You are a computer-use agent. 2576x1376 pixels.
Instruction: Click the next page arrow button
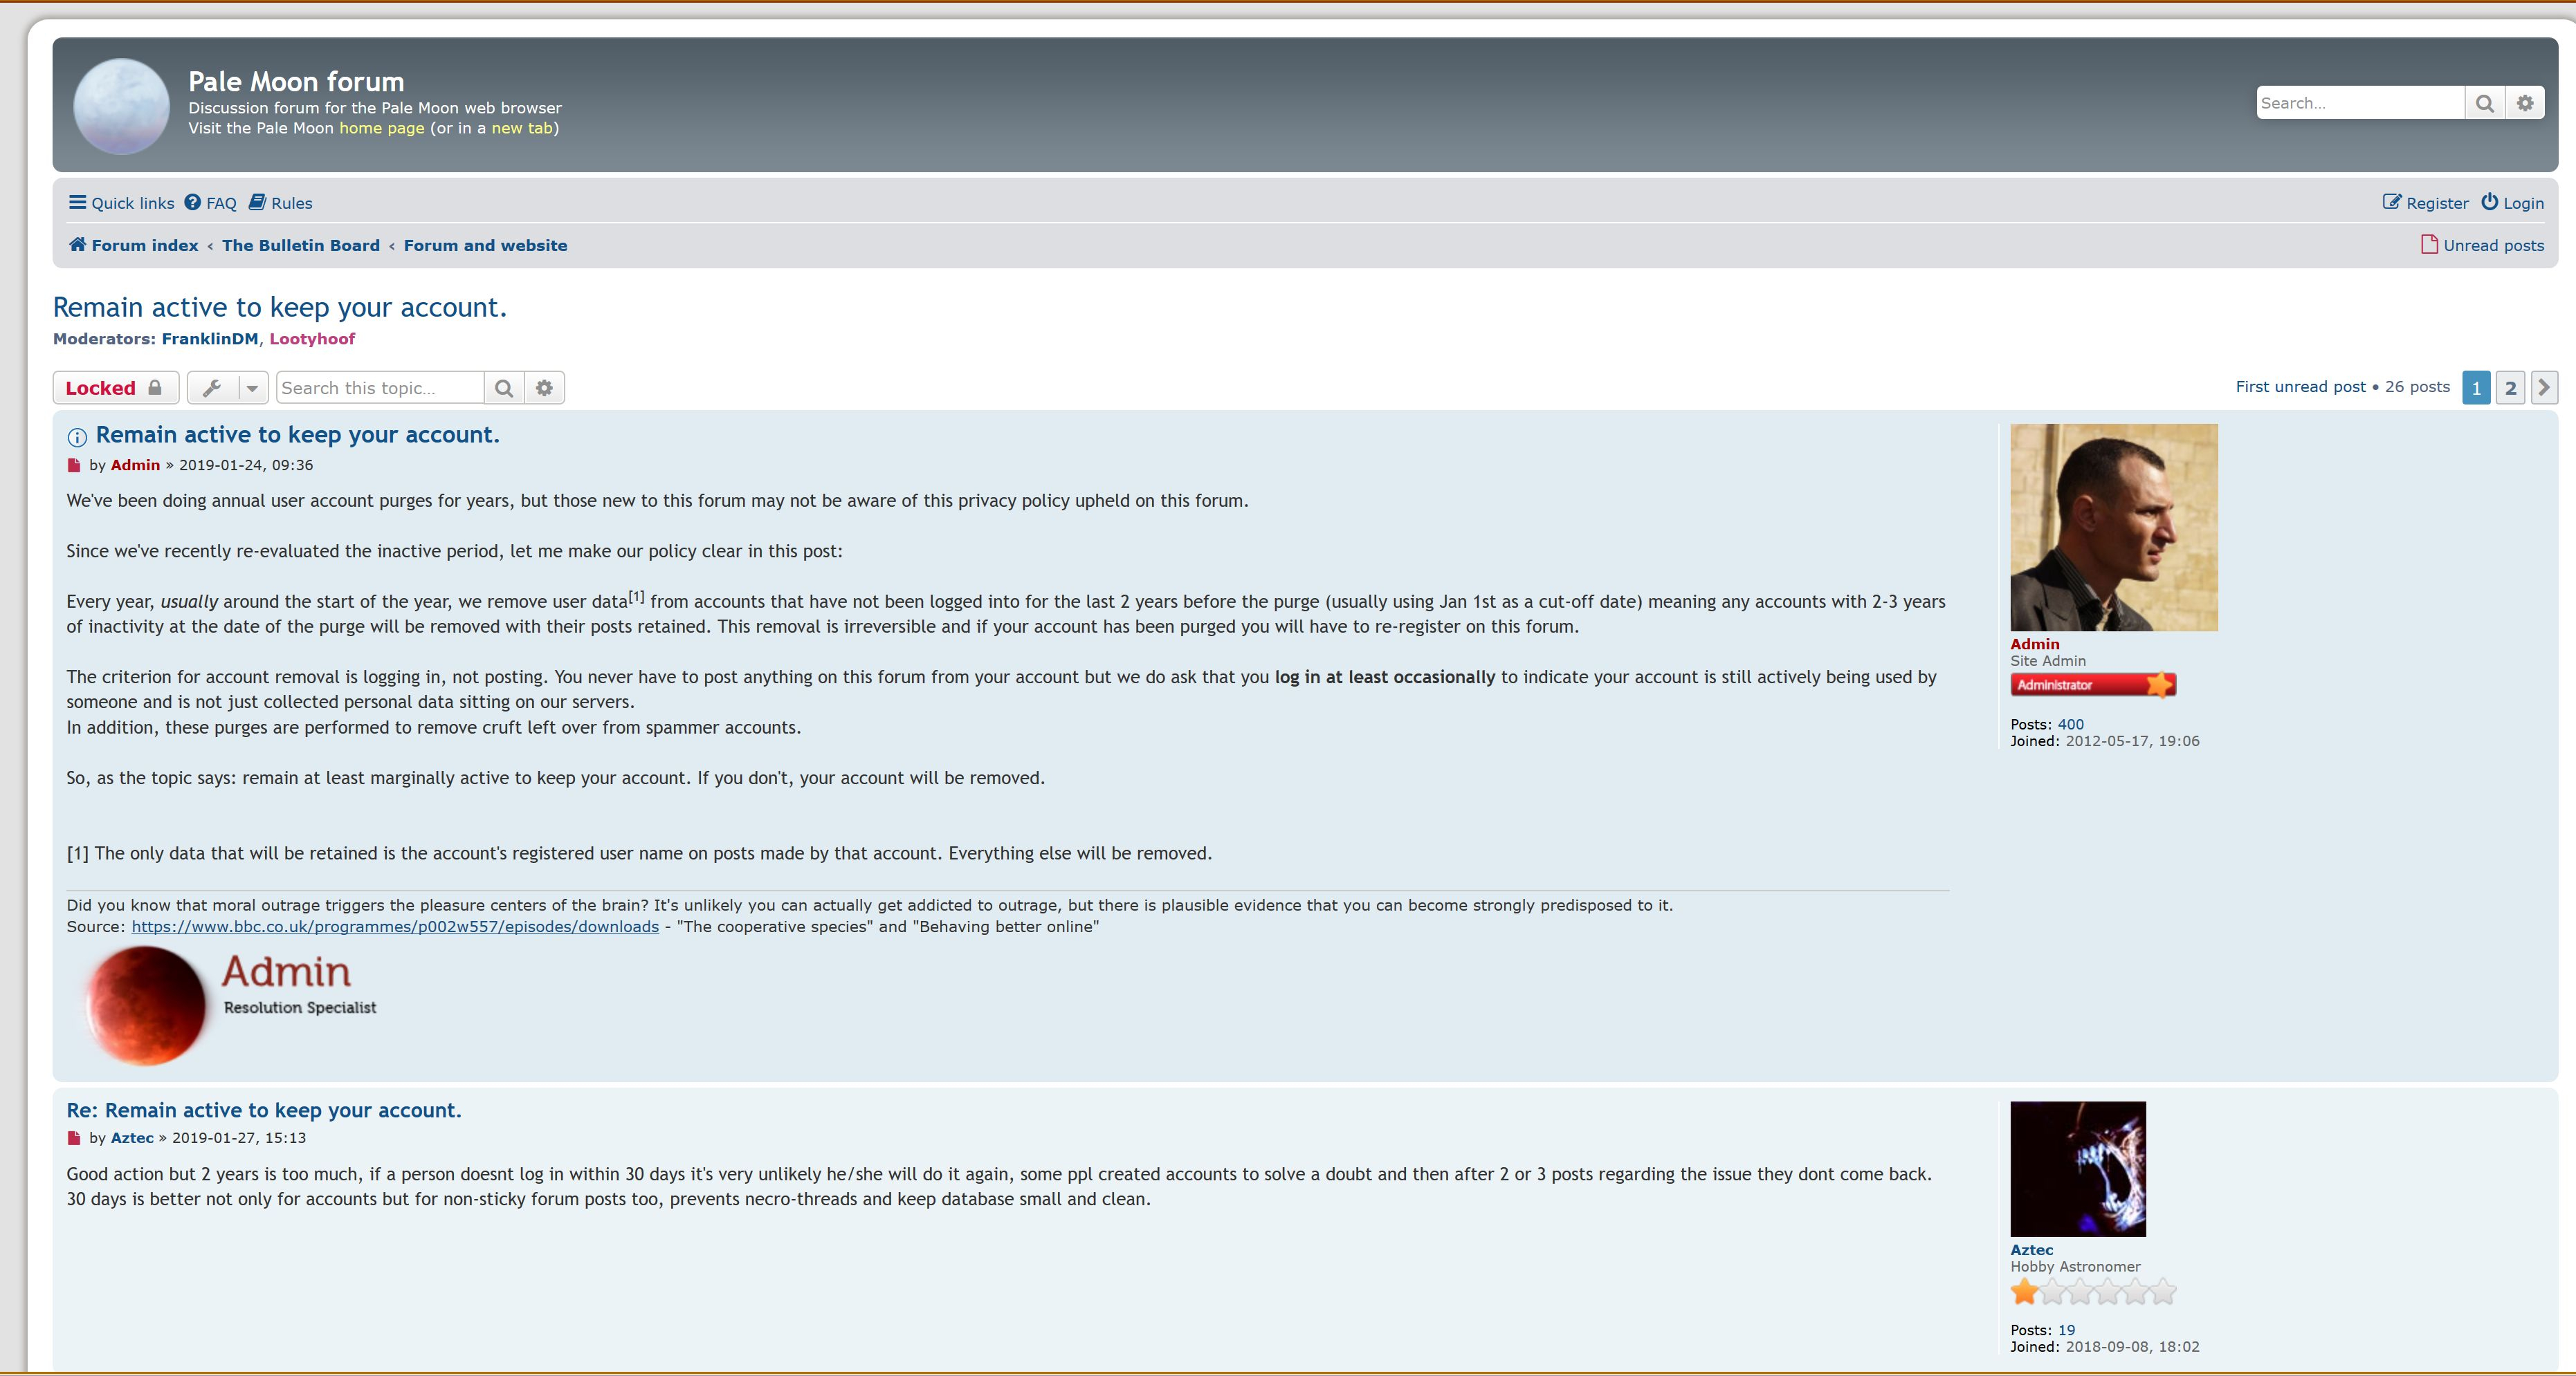click(2544, 388)
